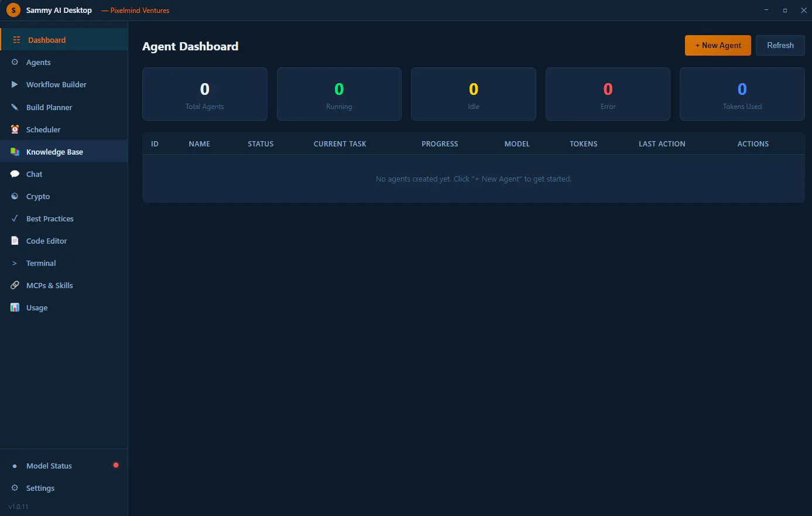Click the NAME column header
Image resolution: width=812 pixels, height=516 pixels.
(199, 143)
